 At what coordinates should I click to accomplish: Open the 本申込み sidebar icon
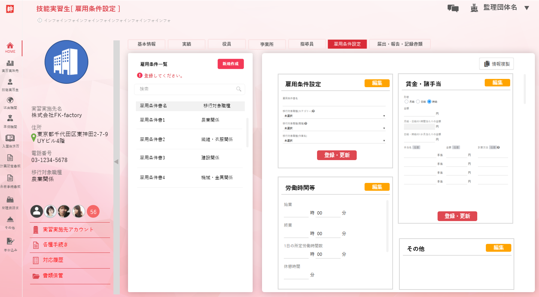[x=10, y=241]
